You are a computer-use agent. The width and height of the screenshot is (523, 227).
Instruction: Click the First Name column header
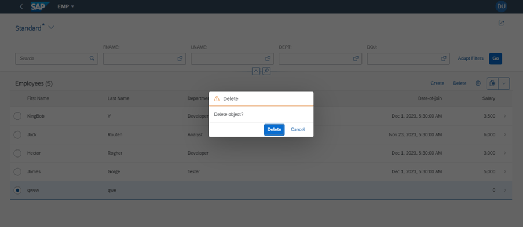click(38, 98)
